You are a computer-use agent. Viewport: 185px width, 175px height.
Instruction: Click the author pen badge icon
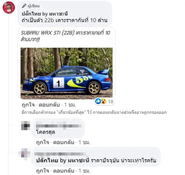(x=24, y=6)
